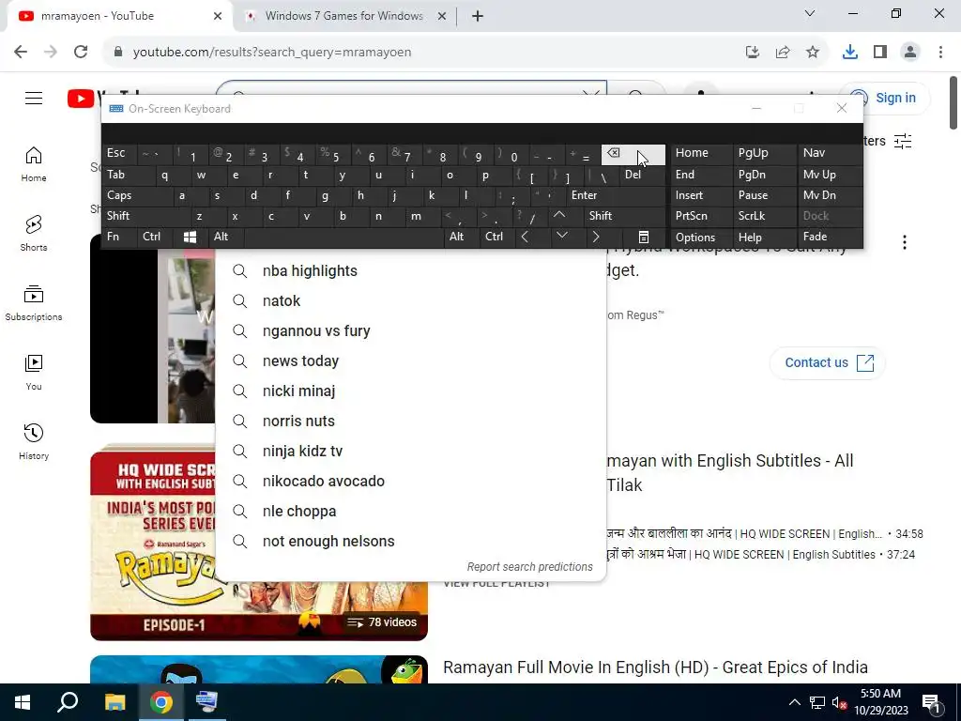
Task: Open Chrome three-dot menu
Action: [940, 53]
